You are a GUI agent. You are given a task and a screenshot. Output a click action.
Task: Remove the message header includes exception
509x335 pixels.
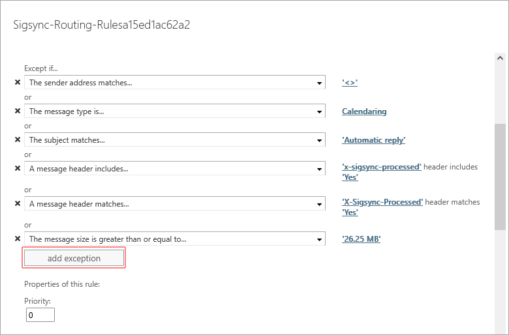click(x=18, y=169)
